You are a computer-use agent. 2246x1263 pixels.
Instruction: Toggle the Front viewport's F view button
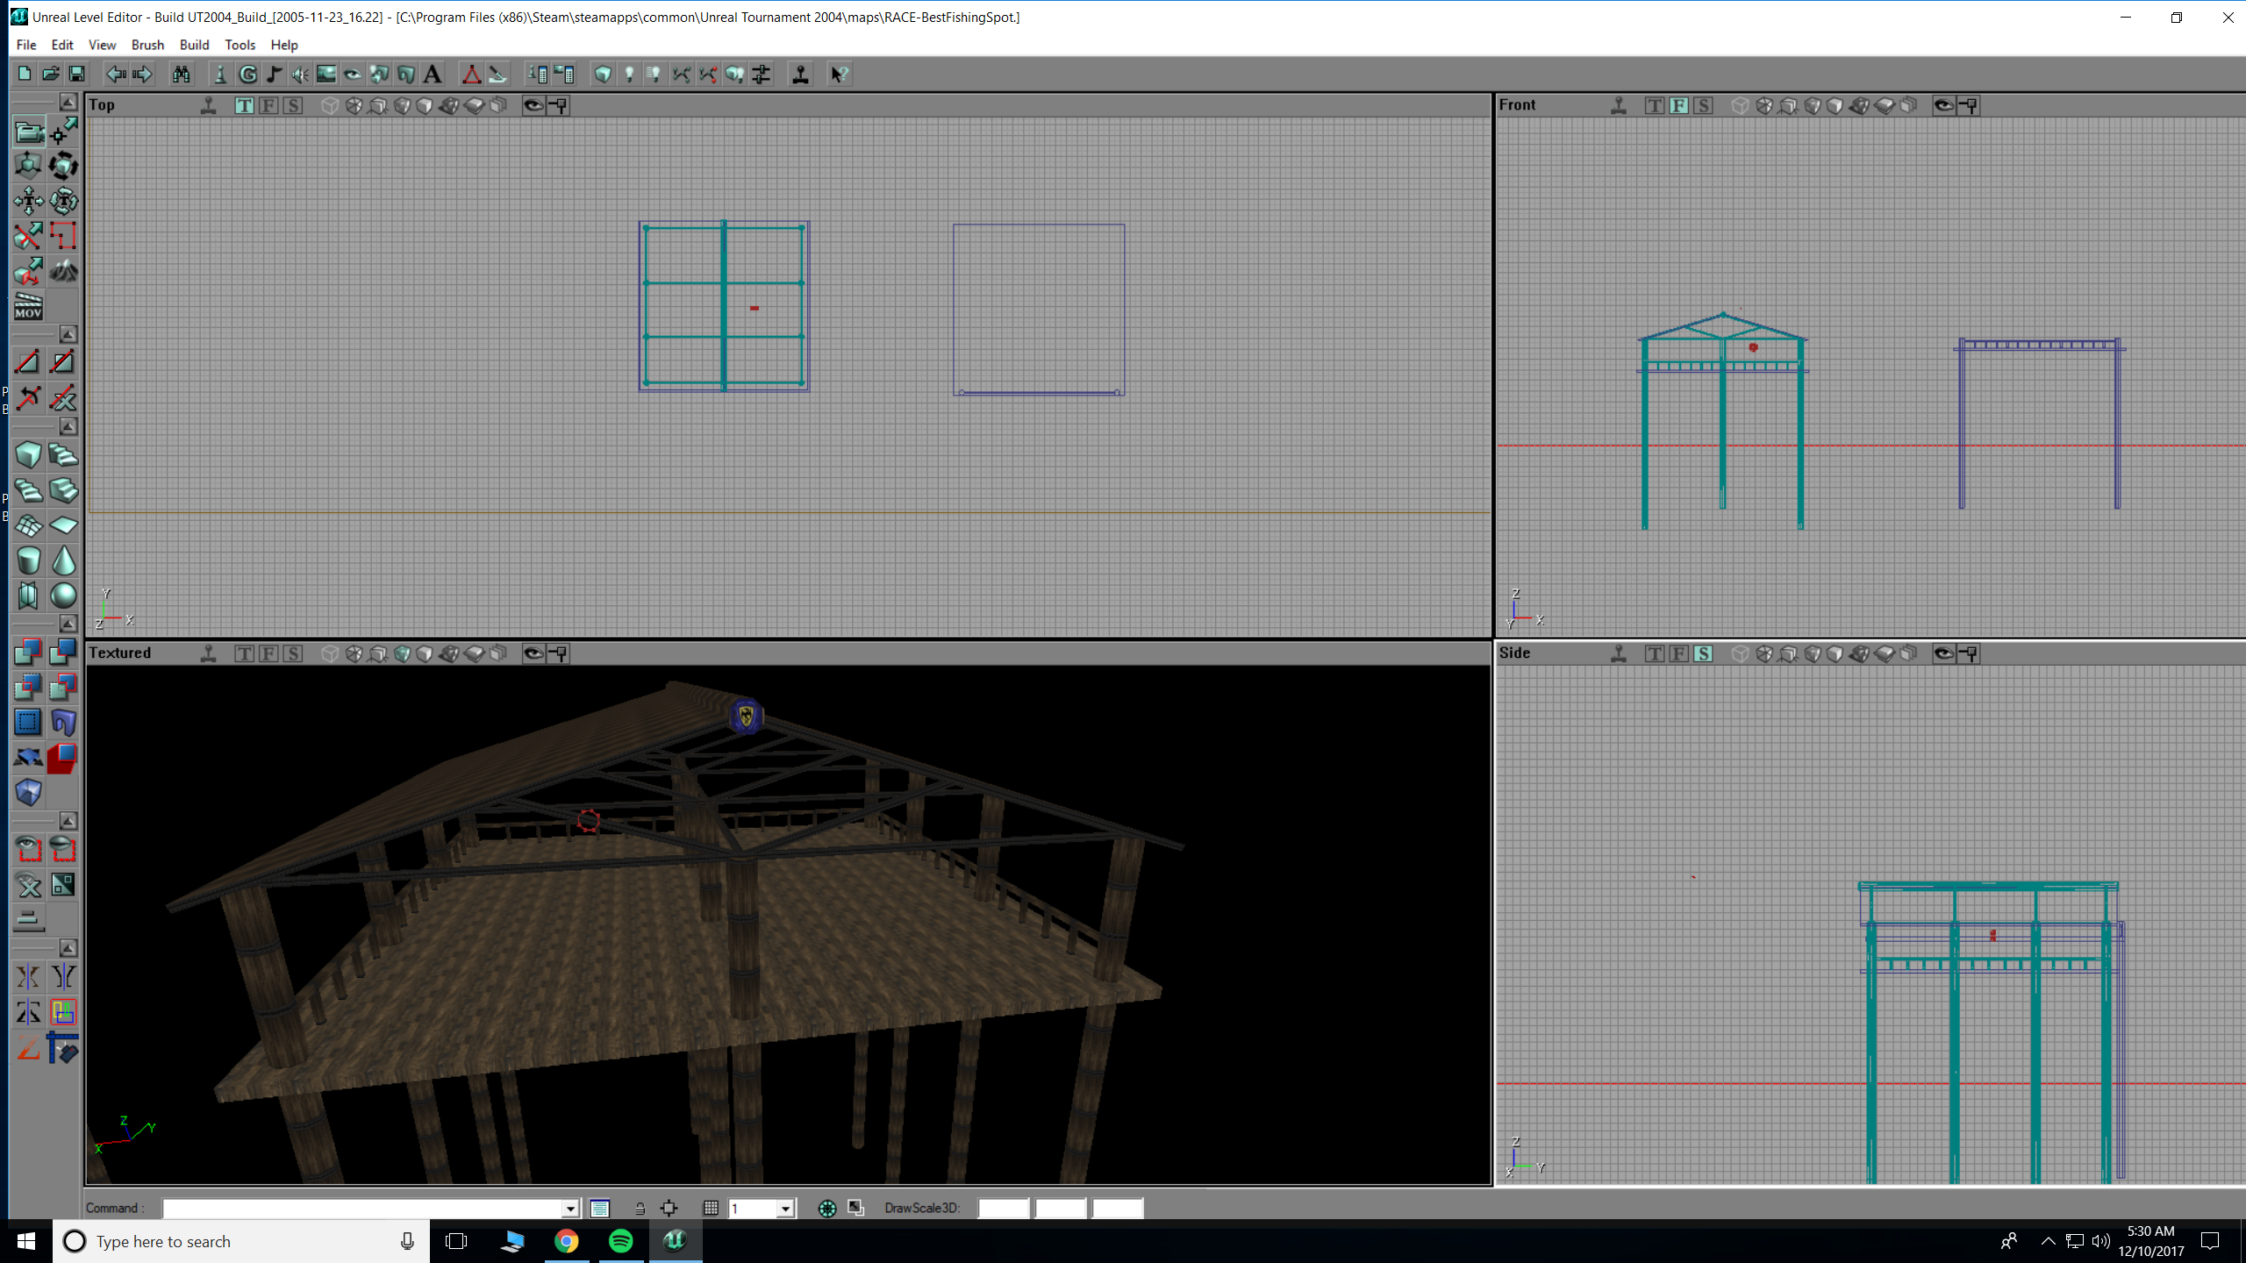pos(1678,105)
